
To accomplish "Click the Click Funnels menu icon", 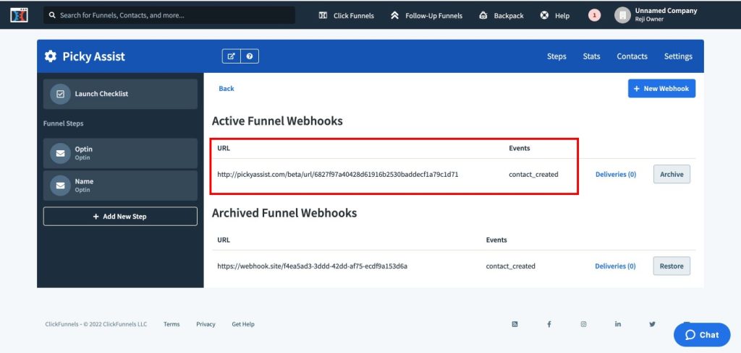I will (x=323, y=16).
